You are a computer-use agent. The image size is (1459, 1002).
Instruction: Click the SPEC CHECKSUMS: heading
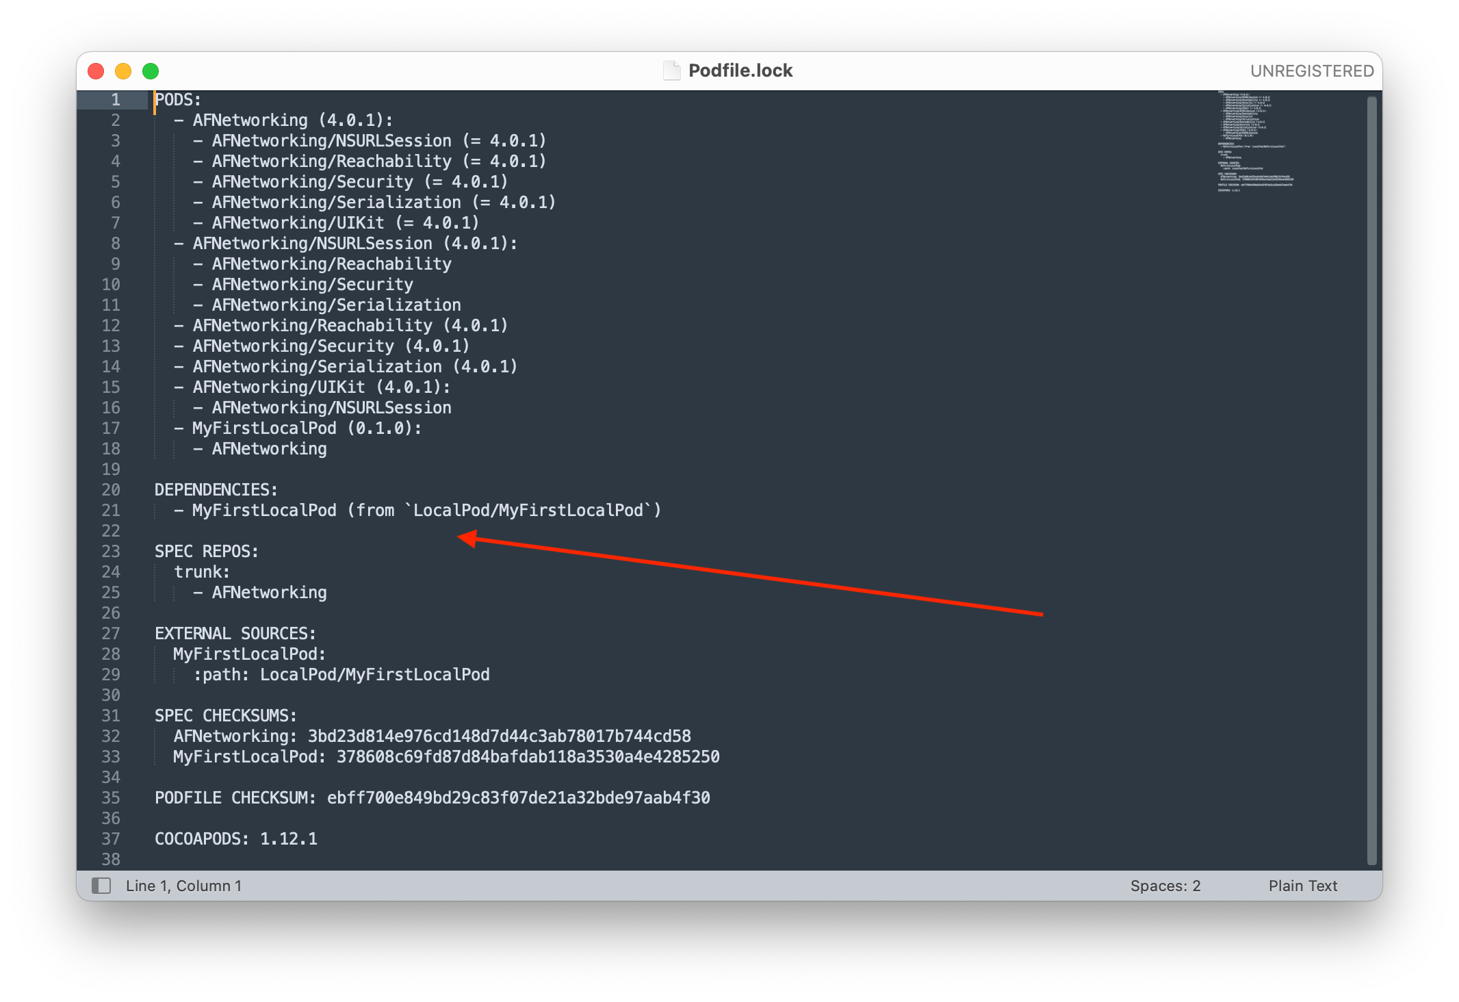pyautogui.click(x=226, y=716)
